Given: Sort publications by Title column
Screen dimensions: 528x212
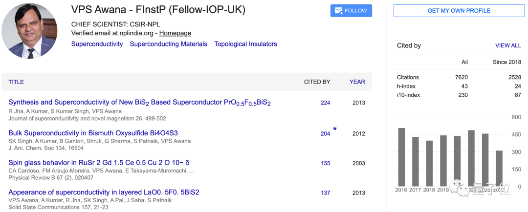Looking at the screenshot, I should (16, 82).
